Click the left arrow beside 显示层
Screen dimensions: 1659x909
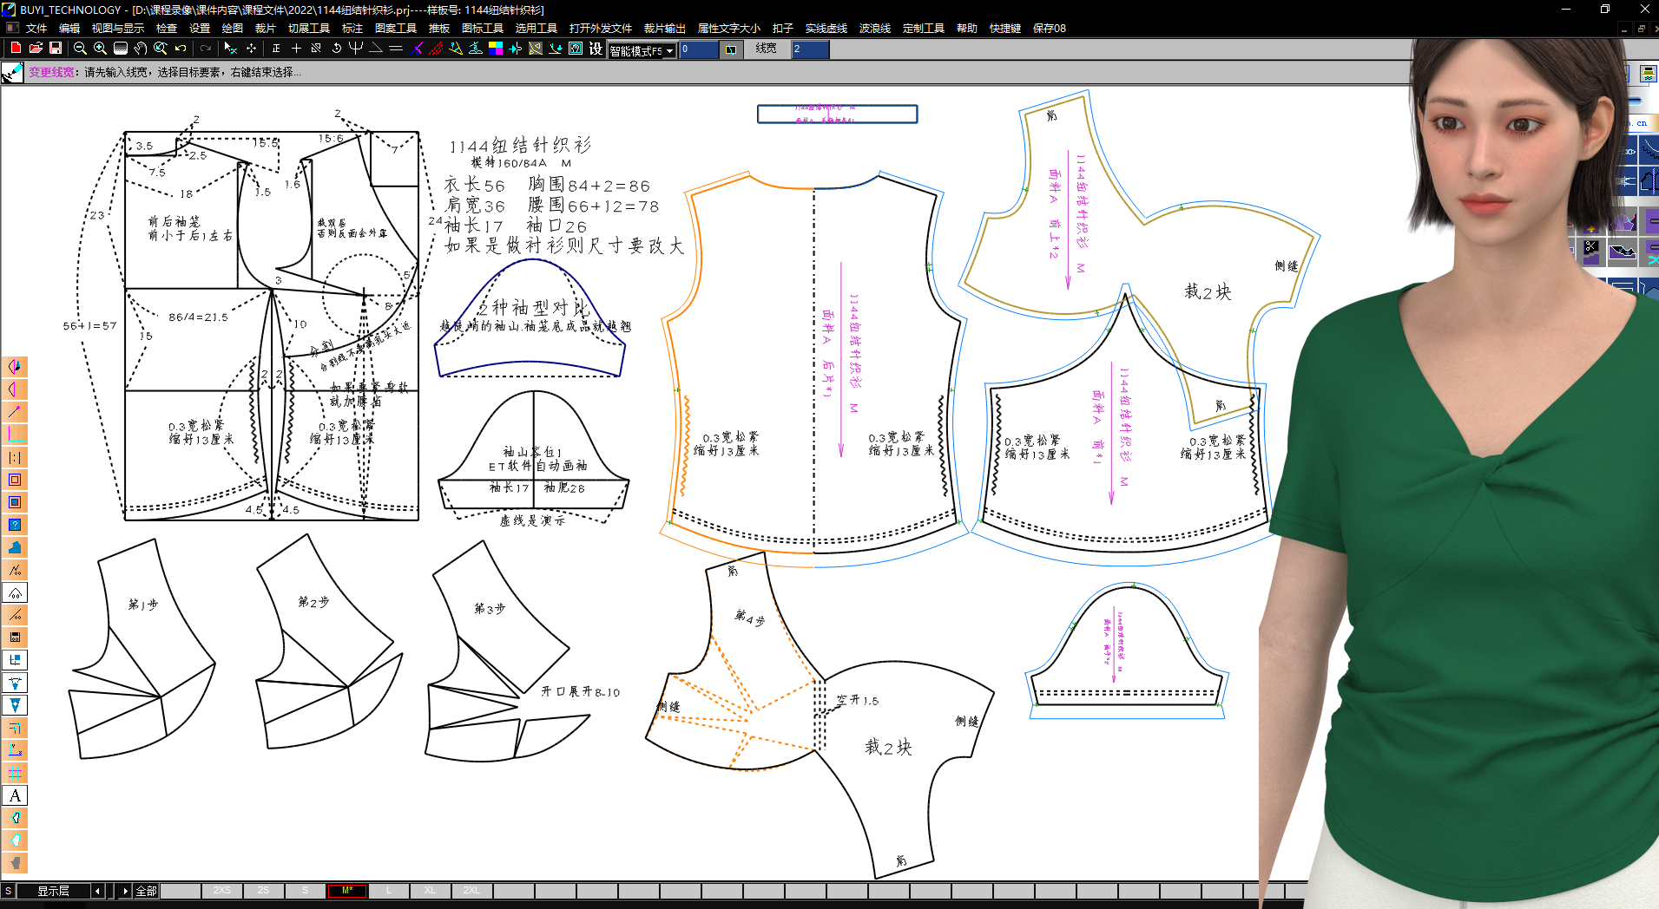click(97, 891)
